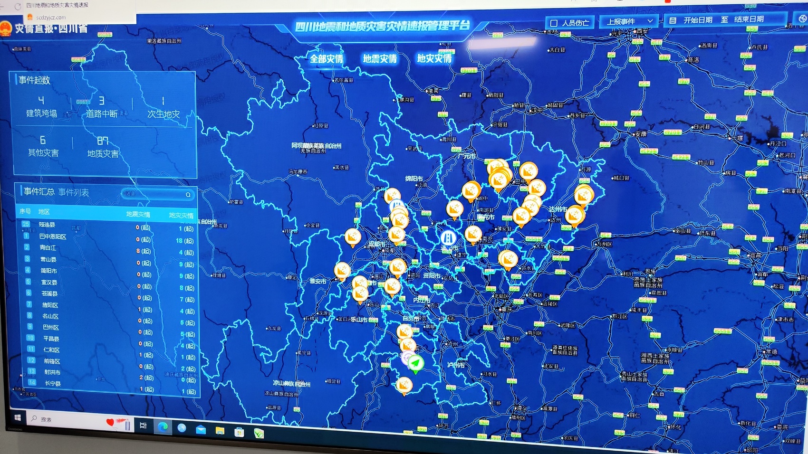Switch to the 地震灾情 tab
This screenshot has height=454, width=808.
[x=380, y=59]
